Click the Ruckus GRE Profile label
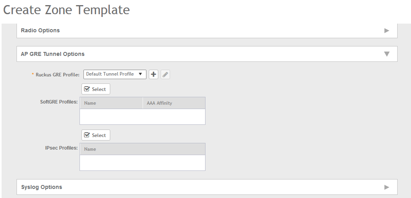Screen dimensions: 411x198 click(x=57, y=74)
